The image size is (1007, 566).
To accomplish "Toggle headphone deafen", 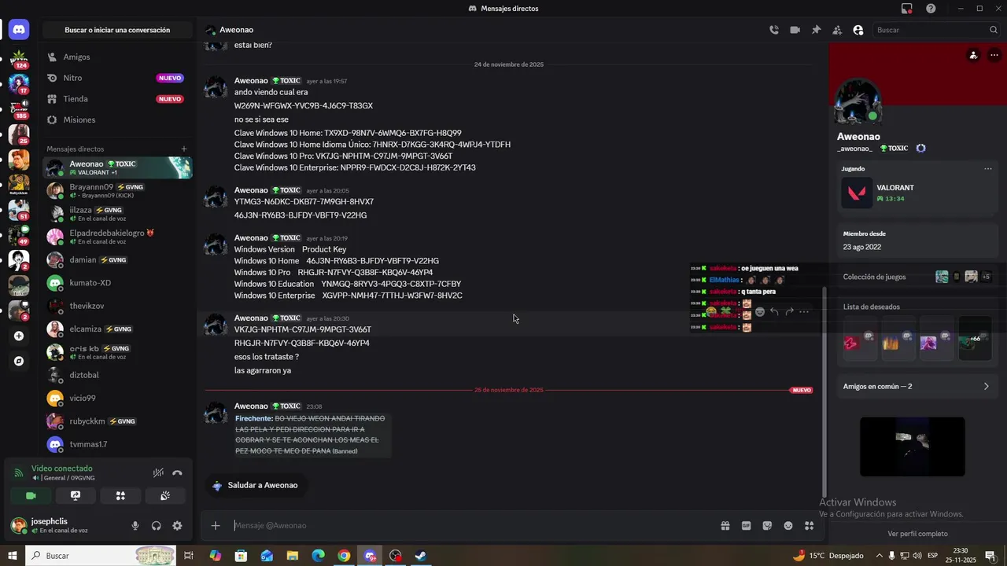I will [157, 526].
